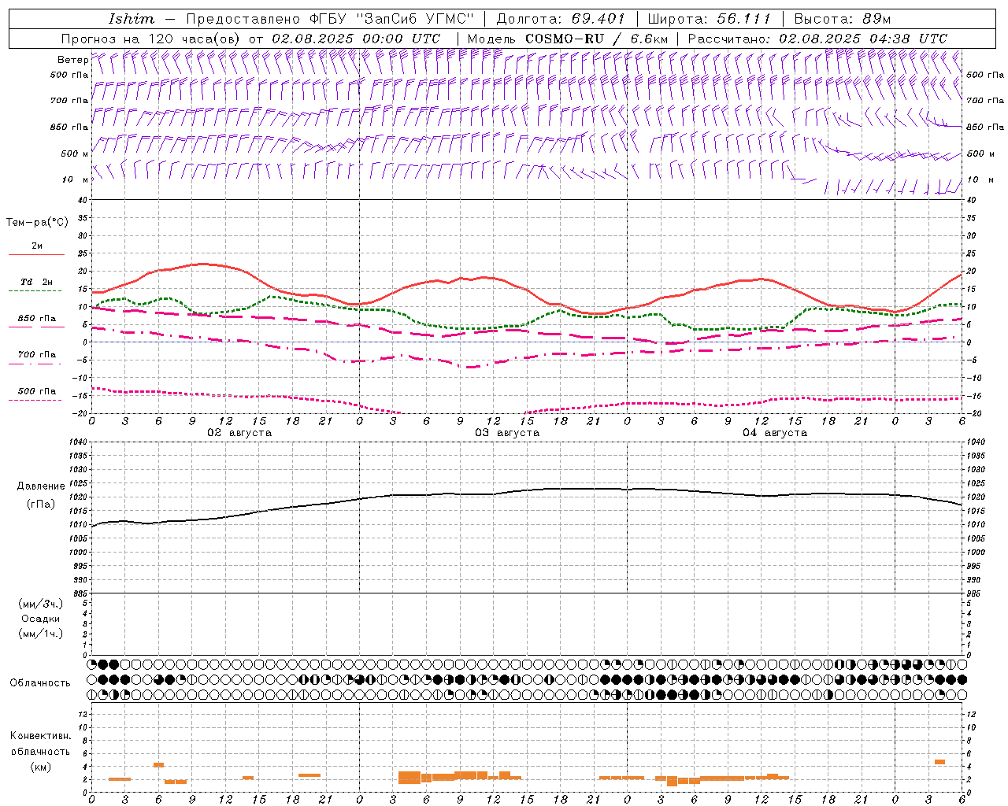The width and height of the screenshot is (1008, 806).
Task: Click the "2м" temperature legend label
Action: [37, 246]
